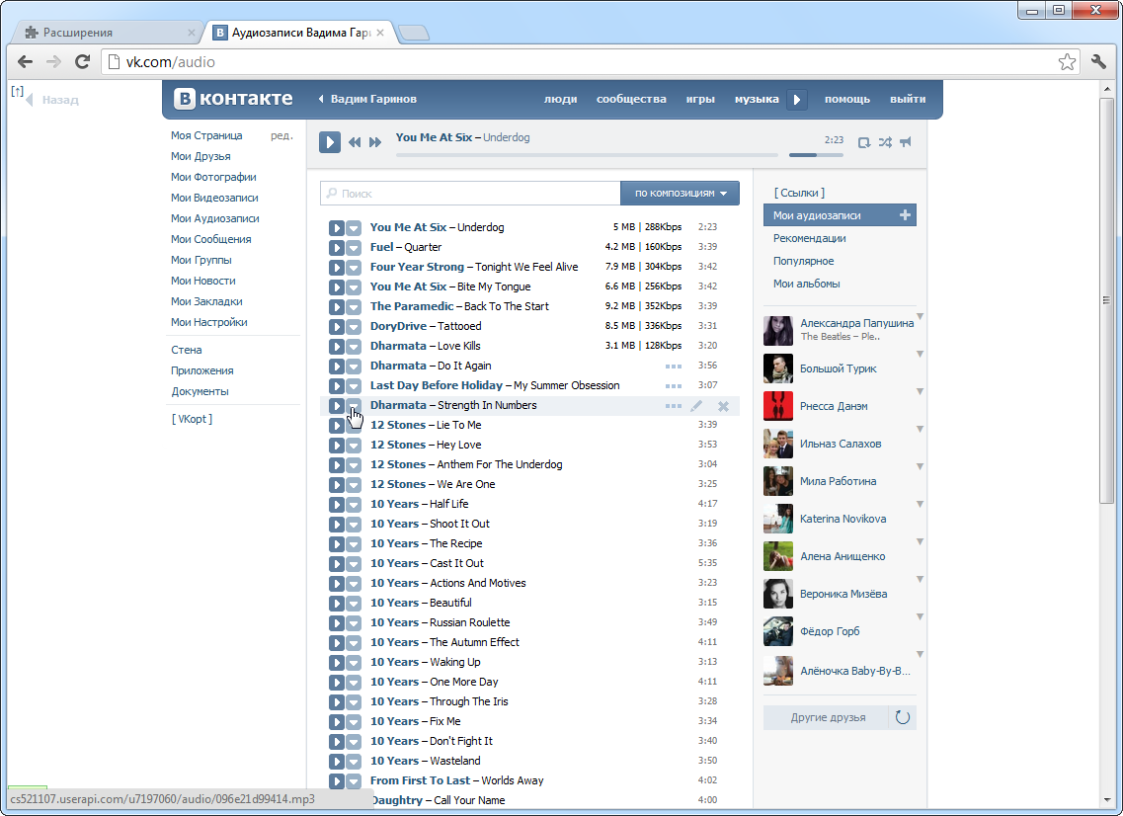Adjust the player volume slider
This screenshot has width=1123, height=816.
tap(816, 155)
